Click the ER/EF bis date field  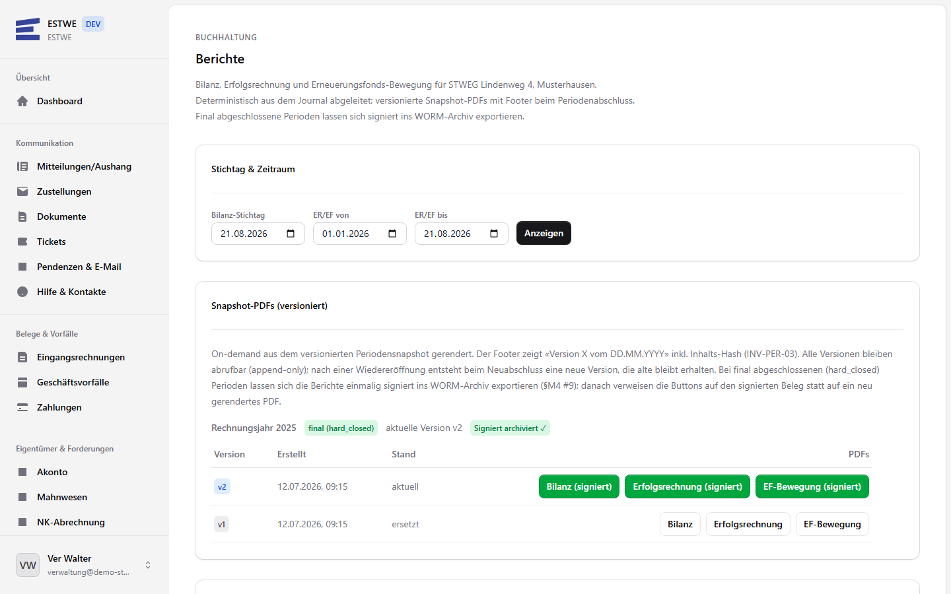tap(462, 234)
